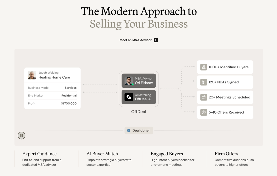Viewport: 277px width, 176px height.
Task: Click the blue checkmark in Deal done badge
Action: click(128, 130)
